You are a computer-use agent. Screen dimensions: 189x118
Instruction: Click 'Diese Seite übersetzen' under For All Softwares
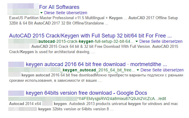click(66, 13)
